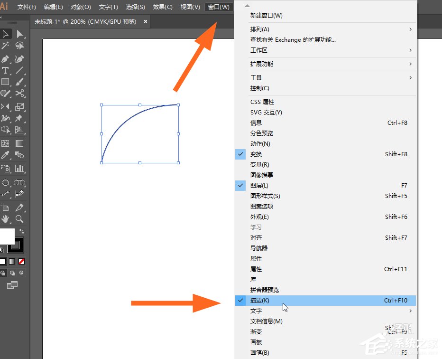Open the 效果(C) menu
The height and width of the screenshot is (359, 442).
click(x=162, y=7)
